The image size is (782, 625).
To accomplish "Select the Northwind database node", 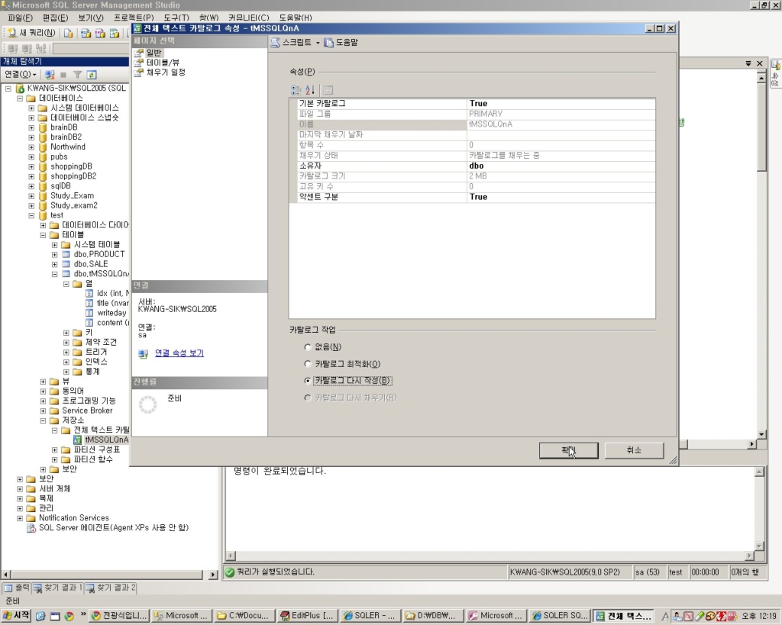I will (x=68, y=147).
